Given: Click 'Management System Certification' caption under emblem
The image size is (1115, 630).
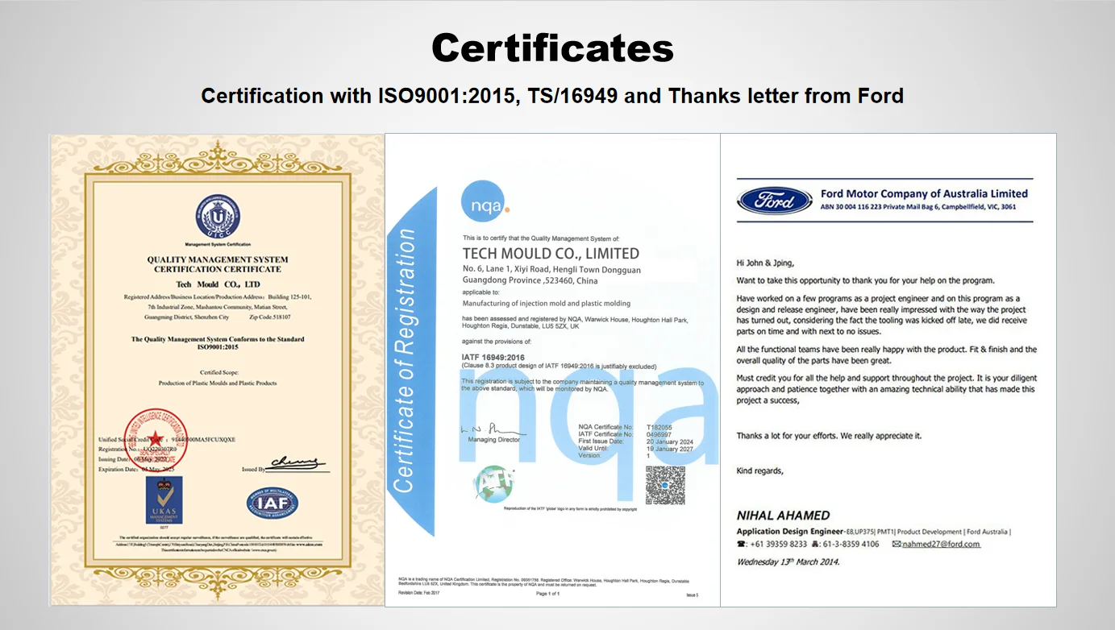Looking at the screenshot, I should 218,244.
